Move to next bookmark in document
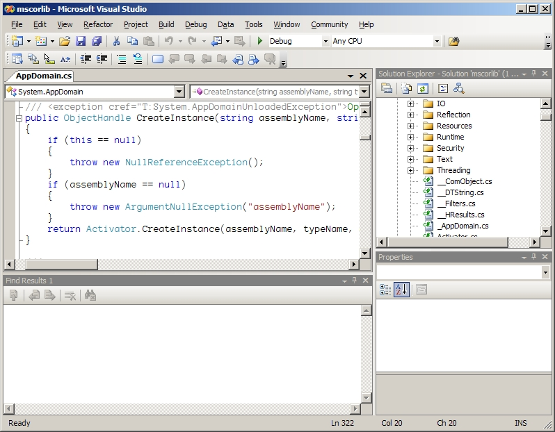555x432 pixels. (254, 59)
